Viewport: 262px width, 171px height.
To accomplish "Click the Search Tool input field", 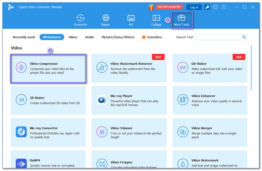I will [218, 37].
